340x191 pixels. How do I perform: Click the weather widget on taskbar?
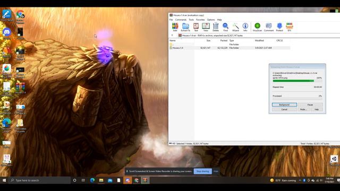coord(283,180)
